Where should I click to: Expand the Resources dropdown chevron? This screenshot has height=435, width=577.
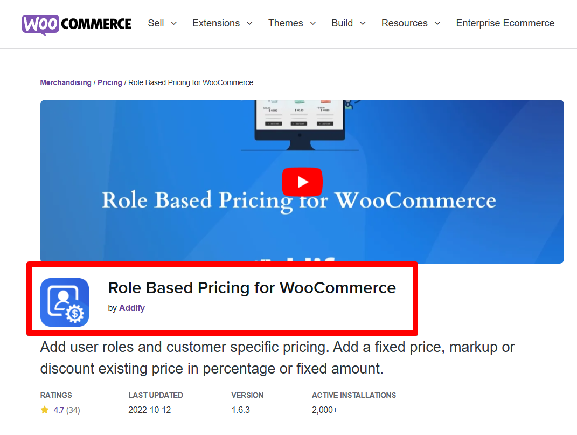(437, 23)
